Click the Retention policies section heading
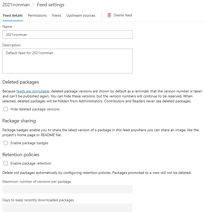The image size is (205, 214). point(21,155)
